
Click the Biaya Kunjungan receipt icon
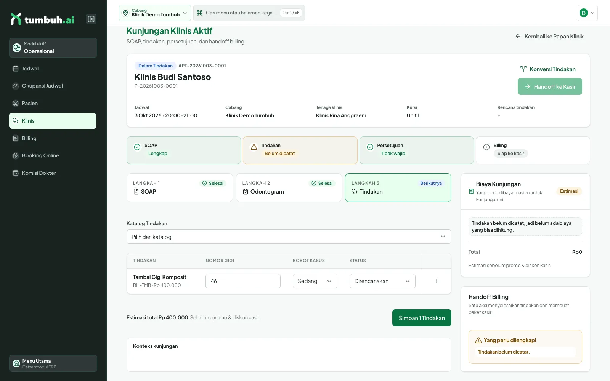[x=471, y=191]
